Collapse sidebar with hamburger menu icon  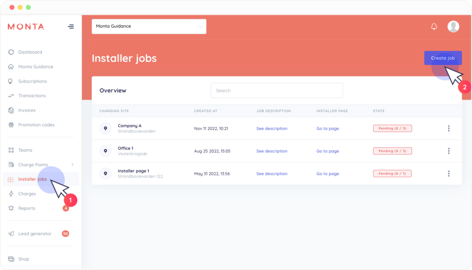click(x=71, y=26)
